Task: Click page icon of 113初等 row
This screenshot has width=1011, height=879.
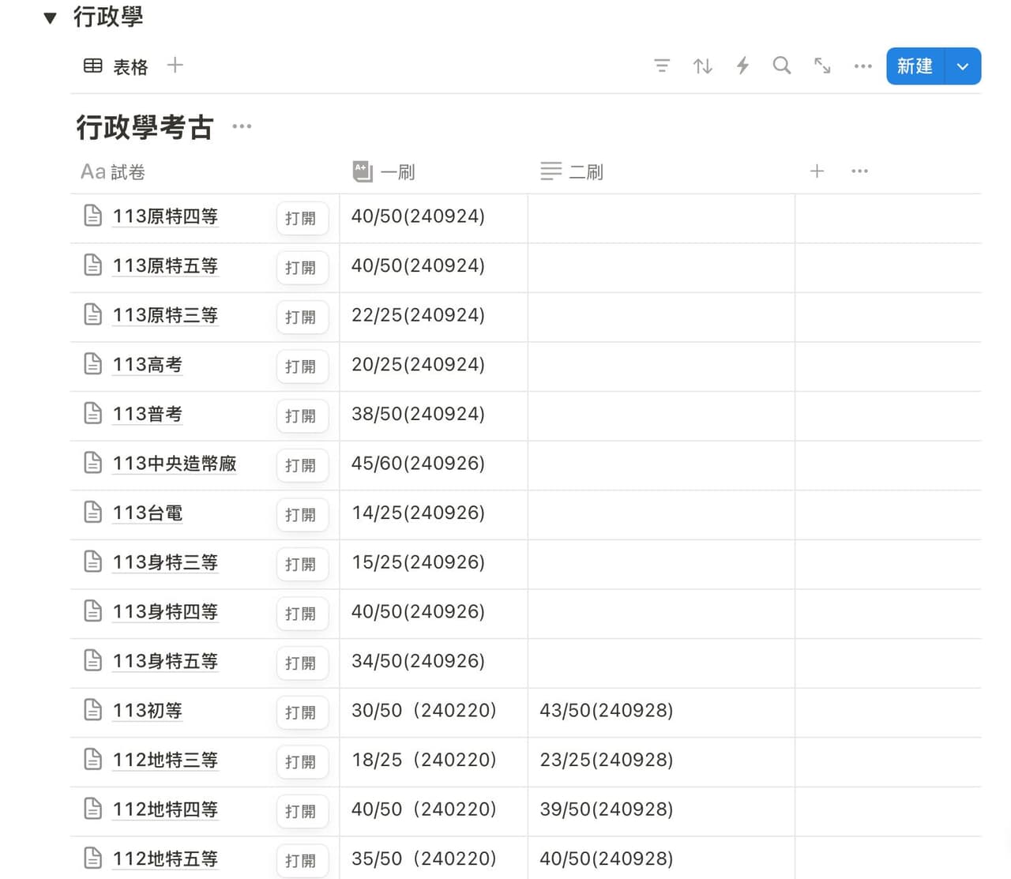Action: pos(92,709)
